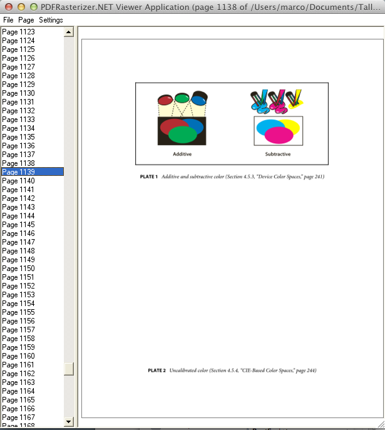Image resolution: width=385 pixels, height=430 pixels.
Task: Select Page 1138 in the list
Action: [x=18, y=163]
